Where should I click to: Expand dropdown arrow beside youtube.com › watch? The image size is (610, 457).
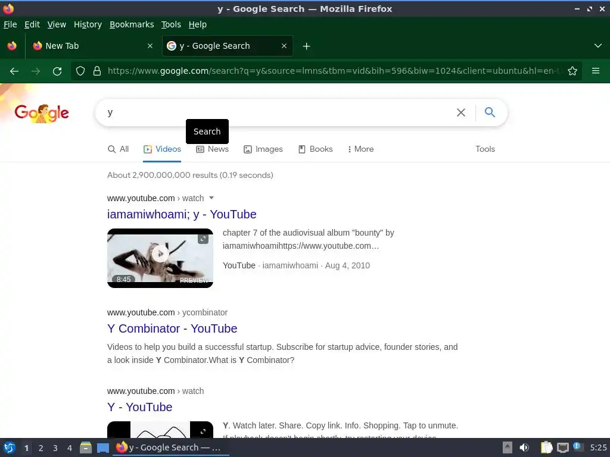pyautogui.click(x=211, y=198)
